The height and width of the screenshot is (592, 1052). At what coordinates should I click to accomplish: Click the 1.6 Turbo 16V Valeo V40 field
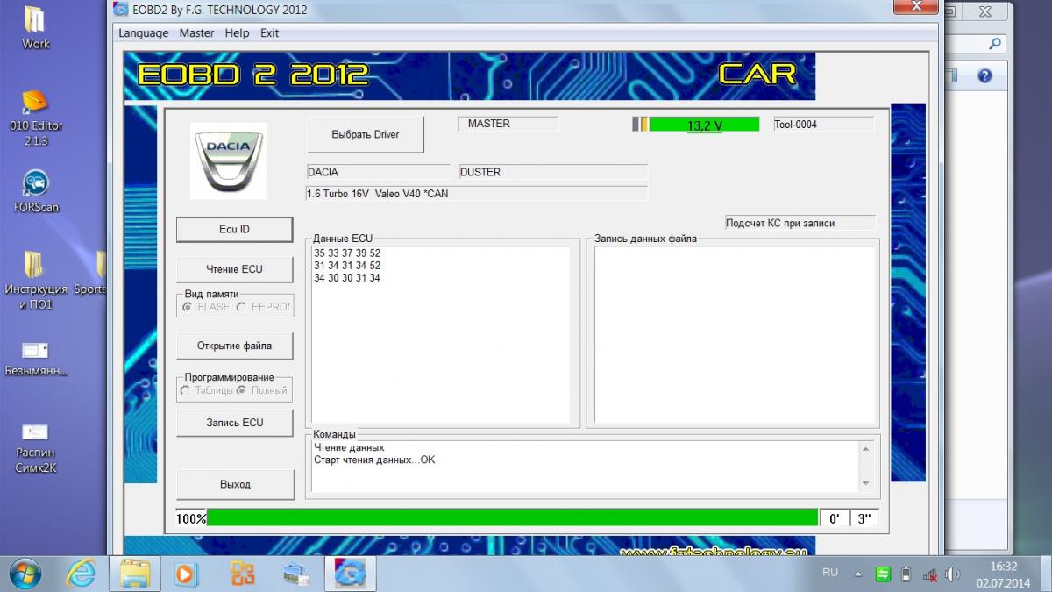pyautogui.click(x=477, y=193)
